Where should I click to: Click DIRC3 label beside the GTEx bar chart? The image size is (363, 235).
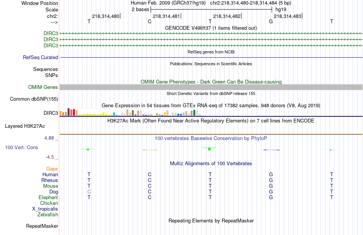[51, 113]
